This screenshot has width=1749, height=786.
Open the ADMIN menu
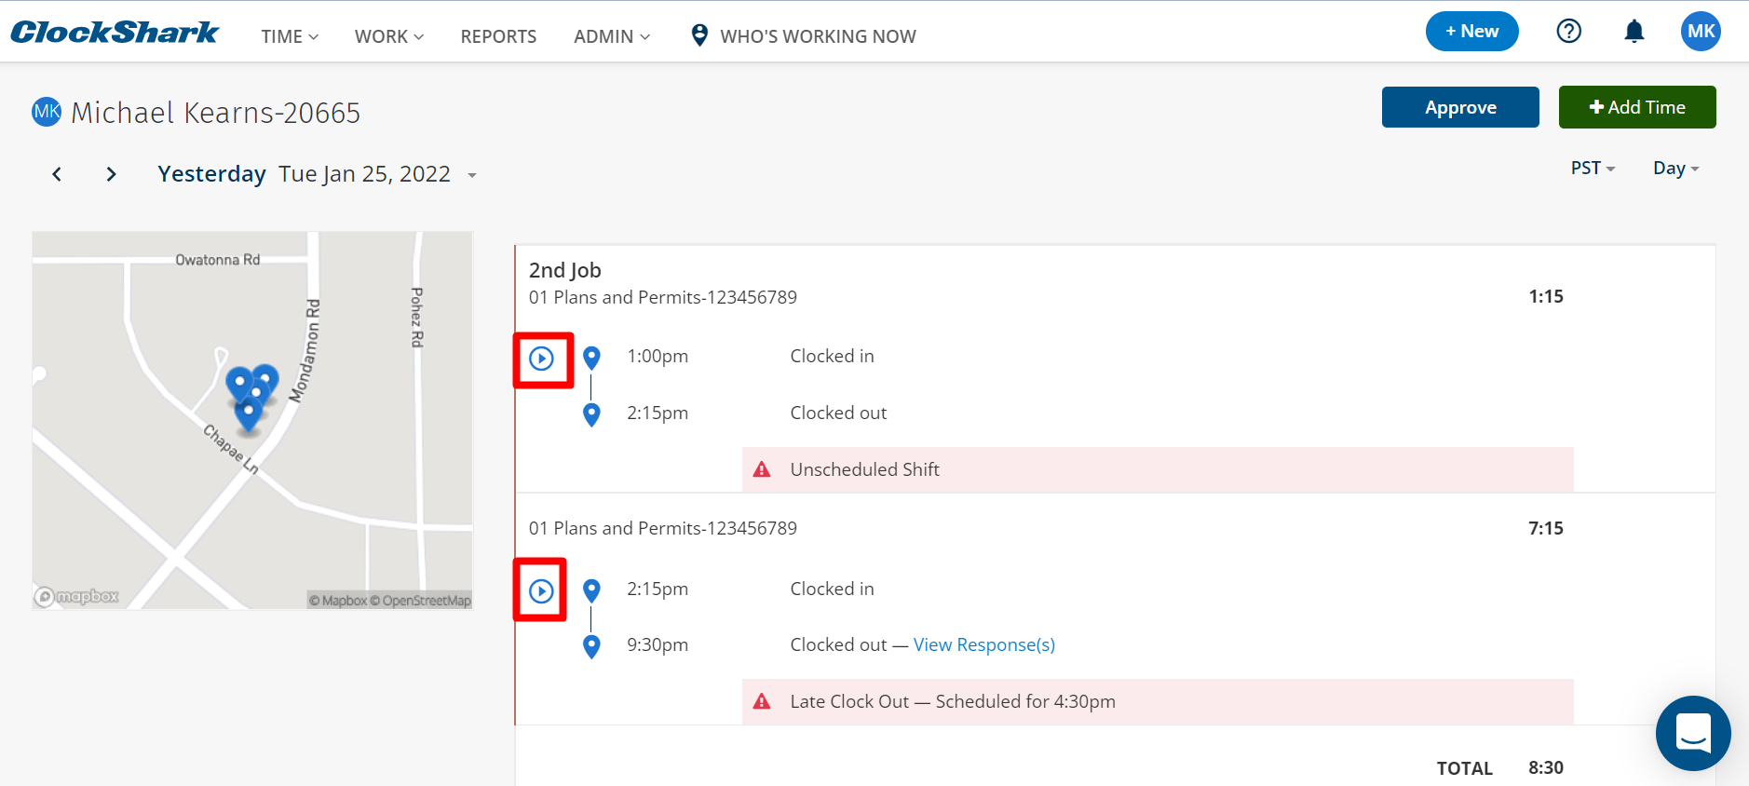pyautogui.click(x=612, y=36)
